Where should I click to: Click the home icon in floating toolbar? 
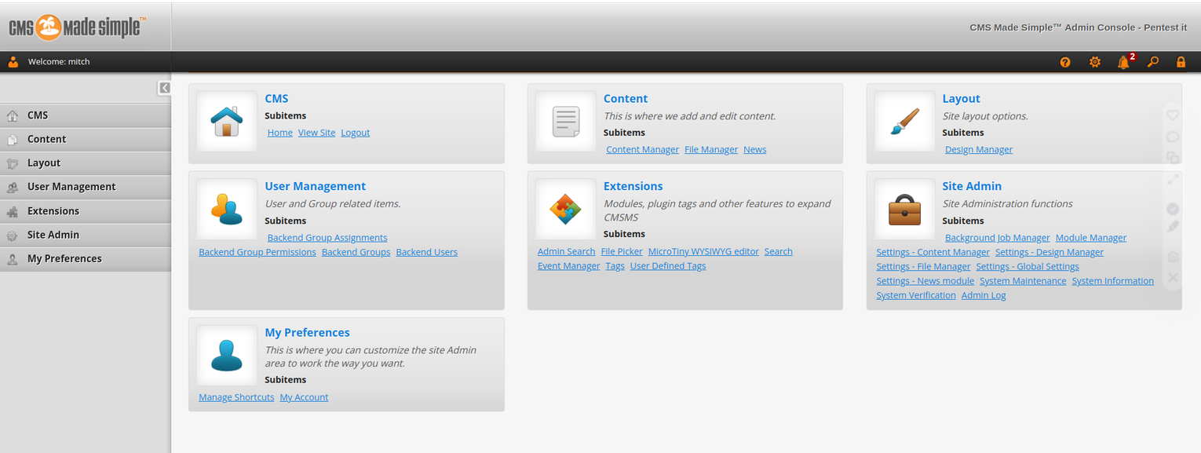click(1173, 256)
